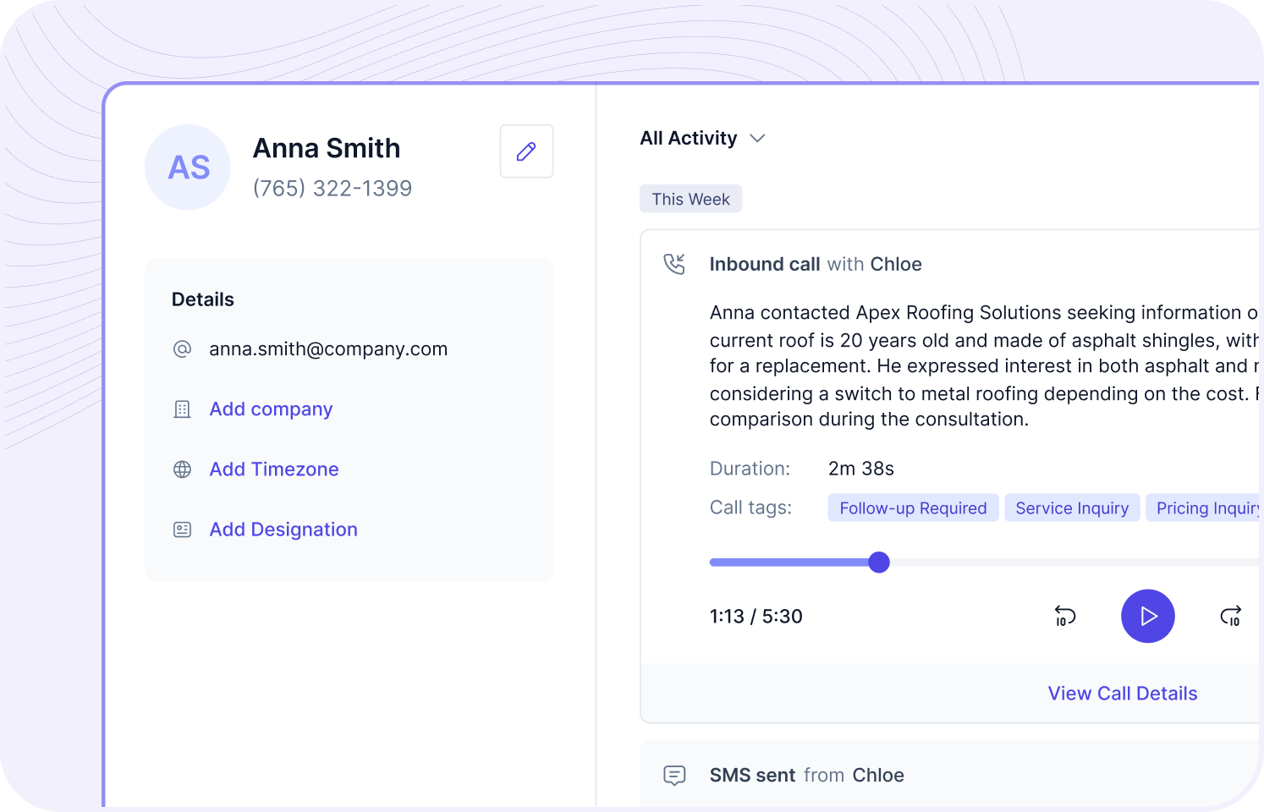The width and height of the screenshot is (1264, 812).
Task: Click the Add Timezone link
Action: pos(273,469)
